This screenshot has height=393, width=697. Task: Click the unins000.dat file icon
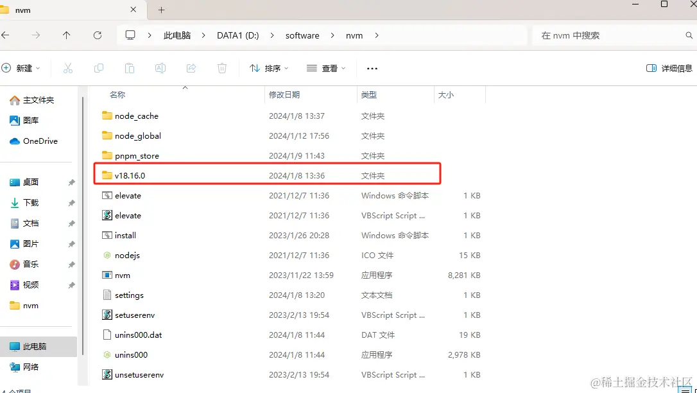point(107,335)
